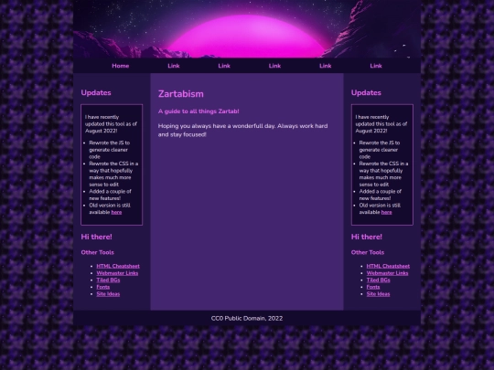
Task: Click 'Other Tools' heading in the right sidebar
Action: click(x=368, y=252)
